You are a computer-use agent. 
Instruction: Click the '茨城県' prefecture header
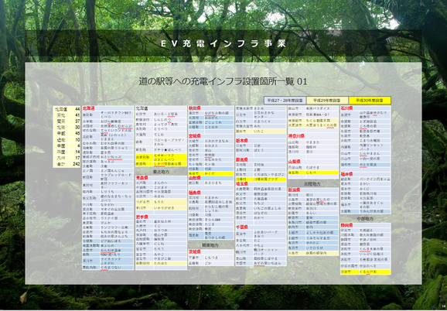tap(195, 252)
